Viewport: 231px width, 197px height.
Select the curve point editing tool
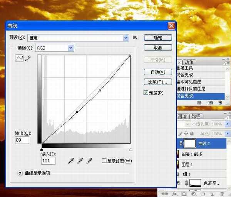click(19, 58)
